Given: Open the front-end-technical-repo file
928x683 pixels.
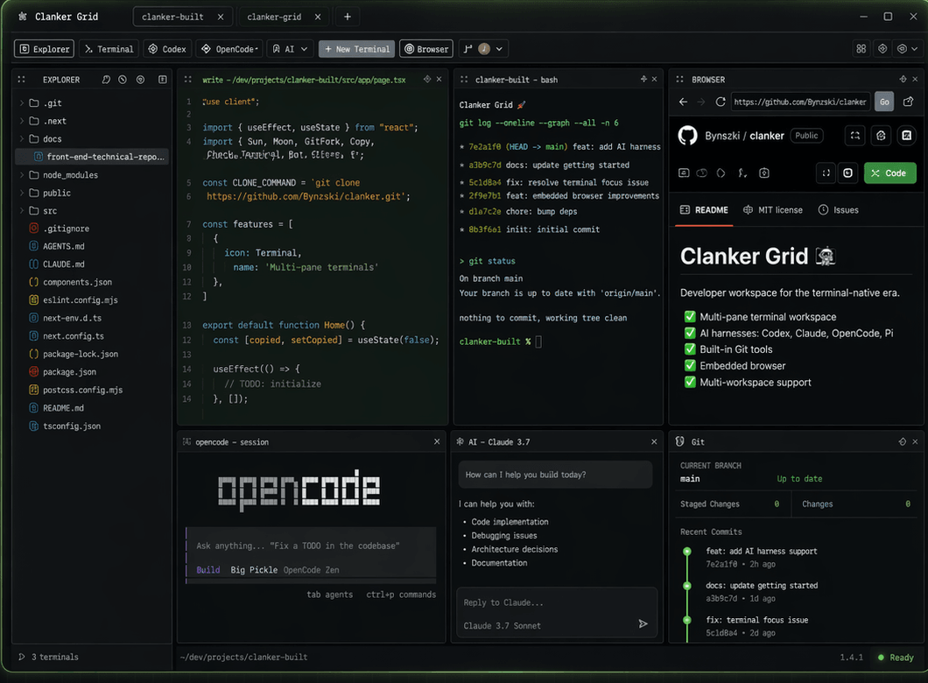Looking at the screenshot, I should coord(92,157).
